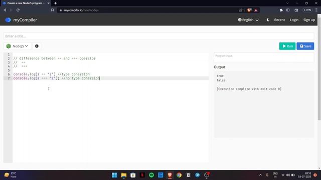The image size is (321, 180).
Task: Show hidden system tray icons
Action: pyautogui.click(x=260, y=175)
